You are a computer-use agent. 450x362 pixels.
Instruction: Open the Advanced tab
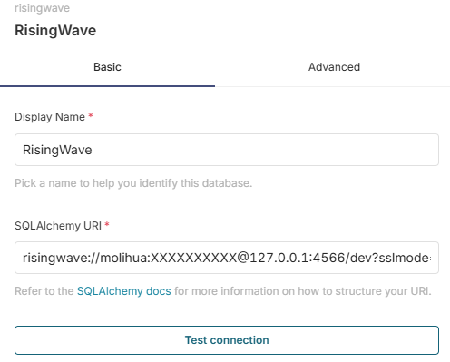tap(334, 67)
